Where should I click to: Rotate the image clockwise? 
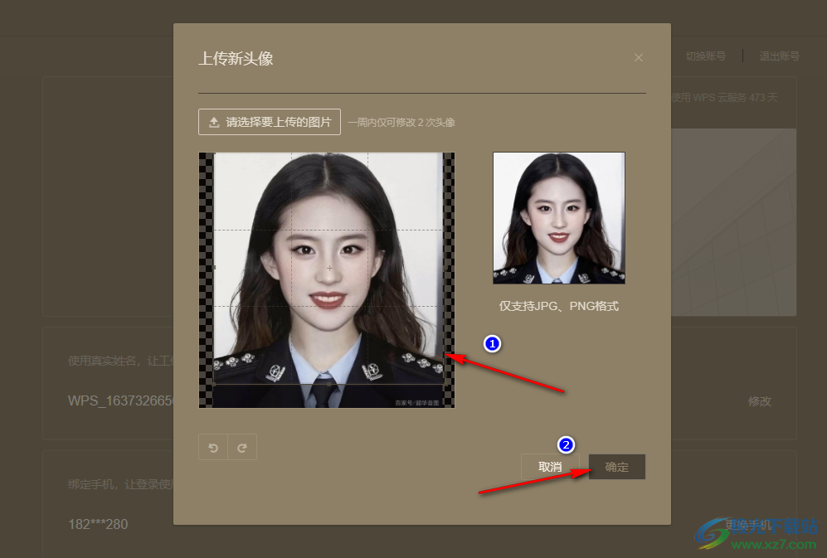242,448
